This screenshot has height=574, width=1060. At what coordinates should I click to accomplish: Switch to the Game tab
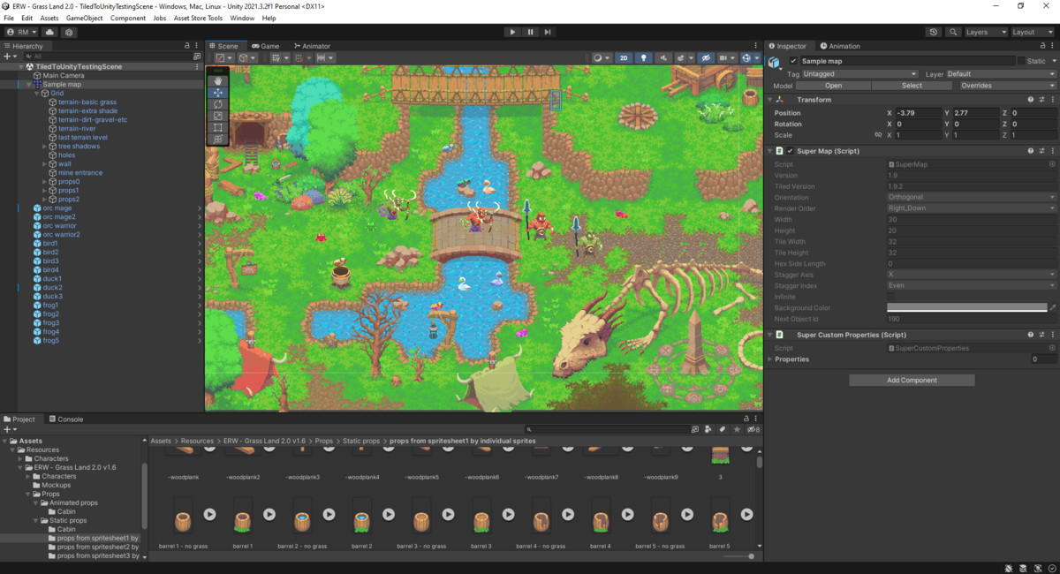pyautogui.click(x=265, y=46)
